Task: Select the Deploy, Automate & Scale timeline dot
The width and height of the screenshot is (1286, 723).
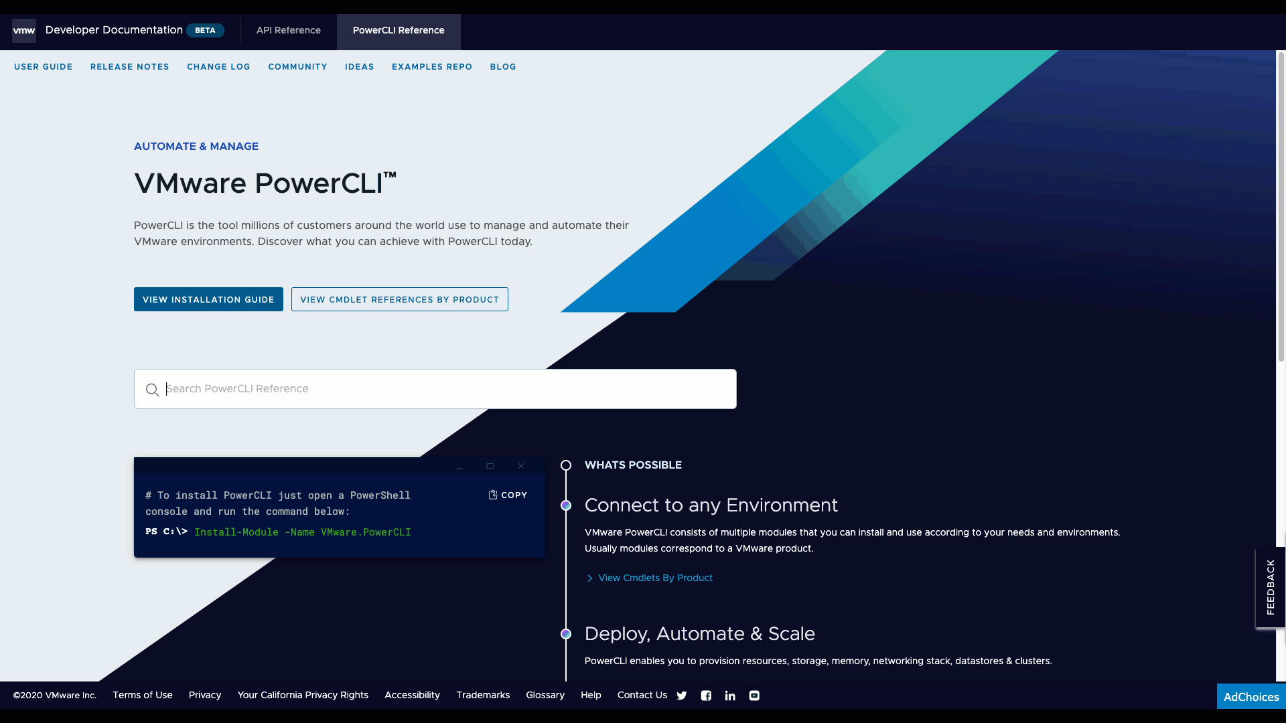Action: [x=566, y=633]
